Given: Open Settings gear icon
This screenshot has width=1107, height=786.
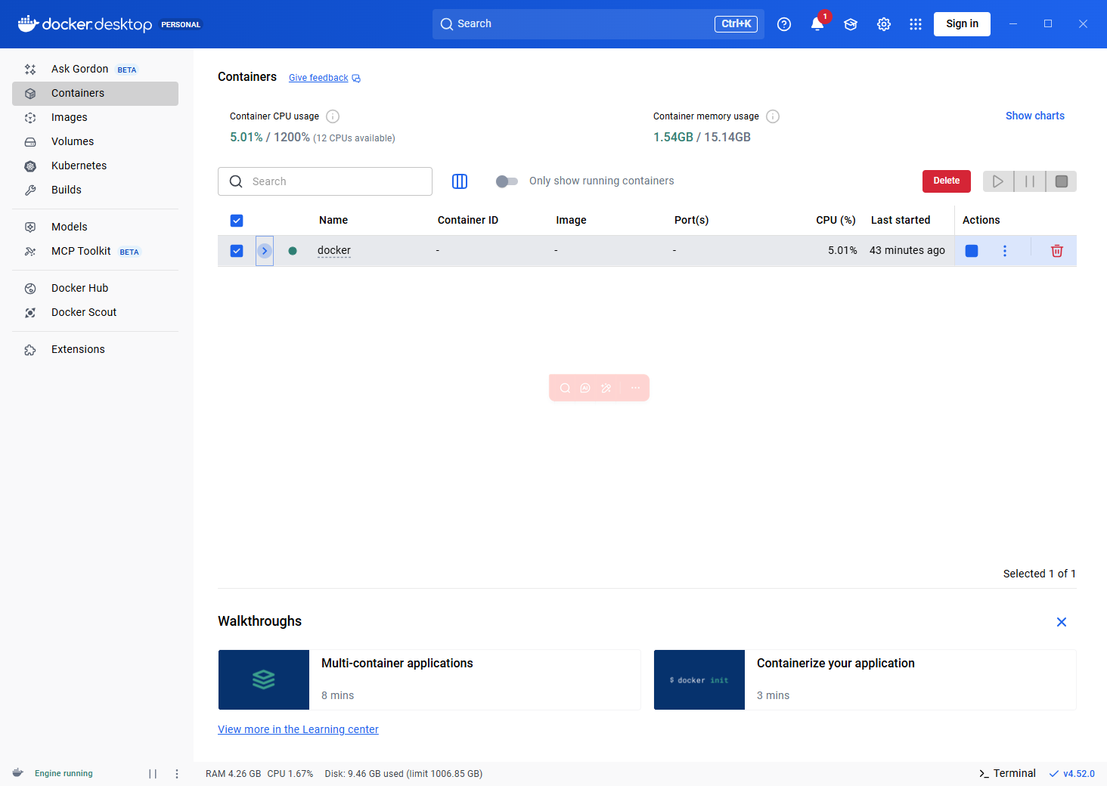Looking at the screenshot, I should coord(884,24).
